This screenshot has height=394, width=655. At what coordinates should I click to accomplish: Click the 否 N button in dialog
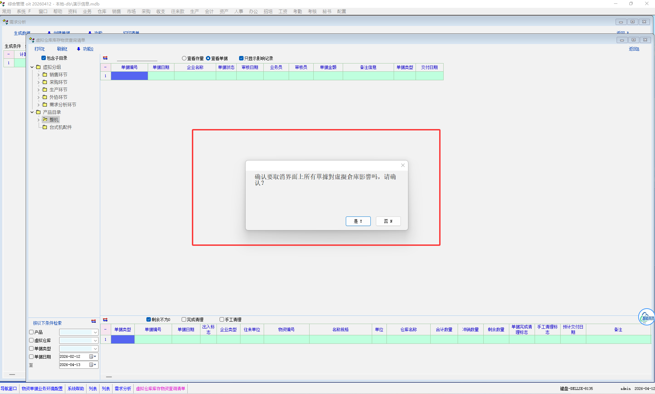pyautogui.click(x=388, y=221)
